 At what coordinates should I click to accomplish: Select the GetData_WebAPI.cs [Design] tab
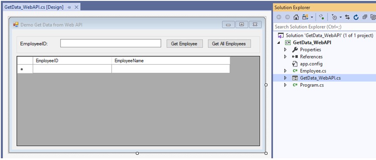pyautogui.click(x=34, y=7)
